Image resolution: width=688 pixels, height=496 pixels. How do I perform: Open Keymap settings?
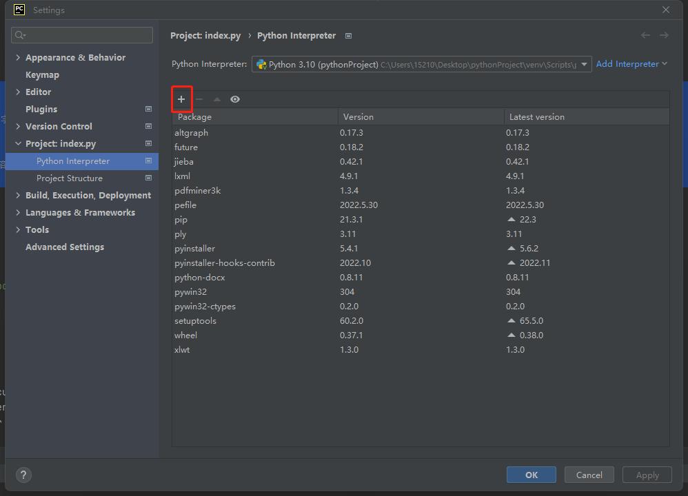coord(42,74)
